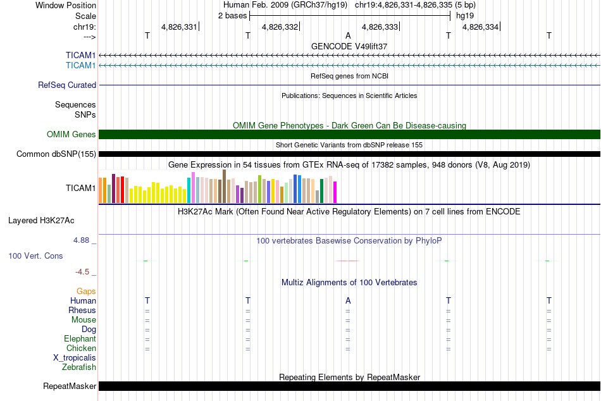This screenshot has height=401, width=601.
Task: Click 'Human Feb. 2009 (GRCh37/hg19)' header text
Action: (x=285, y=5)
